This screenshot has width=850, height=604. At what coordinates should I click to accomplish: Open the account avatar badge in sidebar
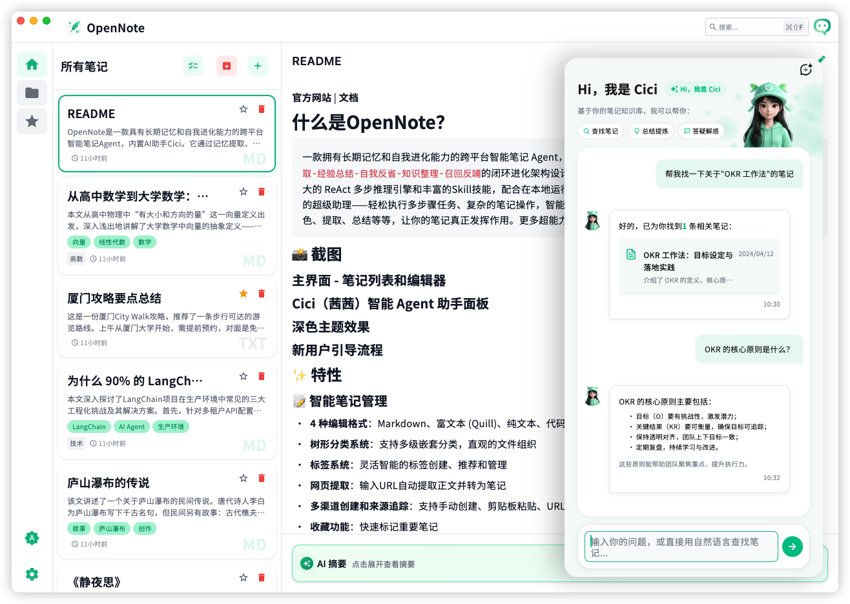click(32, 538)
